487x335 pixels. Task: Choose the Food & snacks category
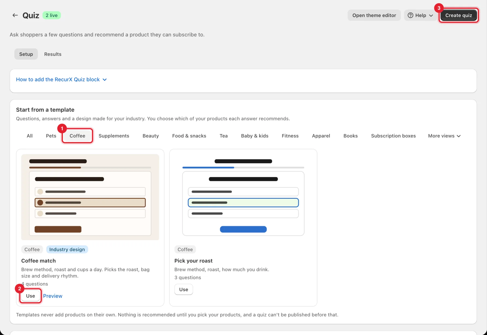pyautogui.click(x=189, y=136)
